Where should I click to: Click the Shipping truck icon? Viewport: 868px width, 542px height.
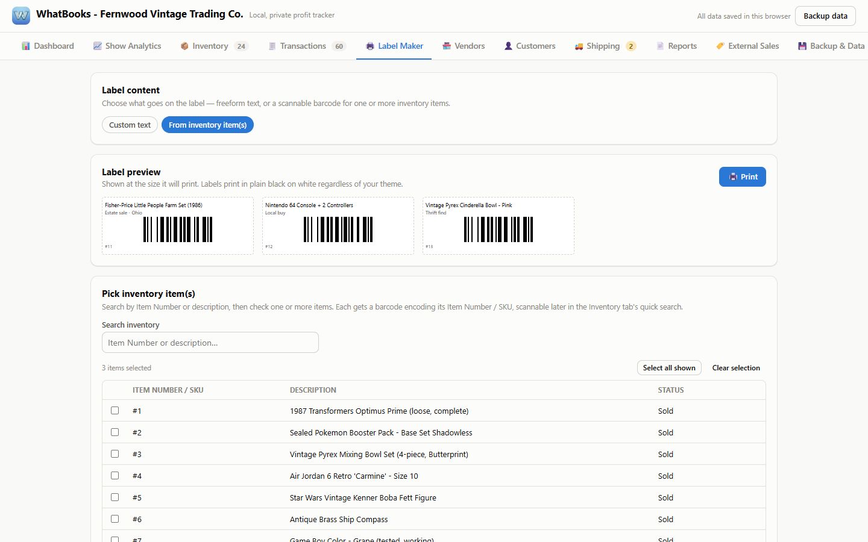point(579,46)
